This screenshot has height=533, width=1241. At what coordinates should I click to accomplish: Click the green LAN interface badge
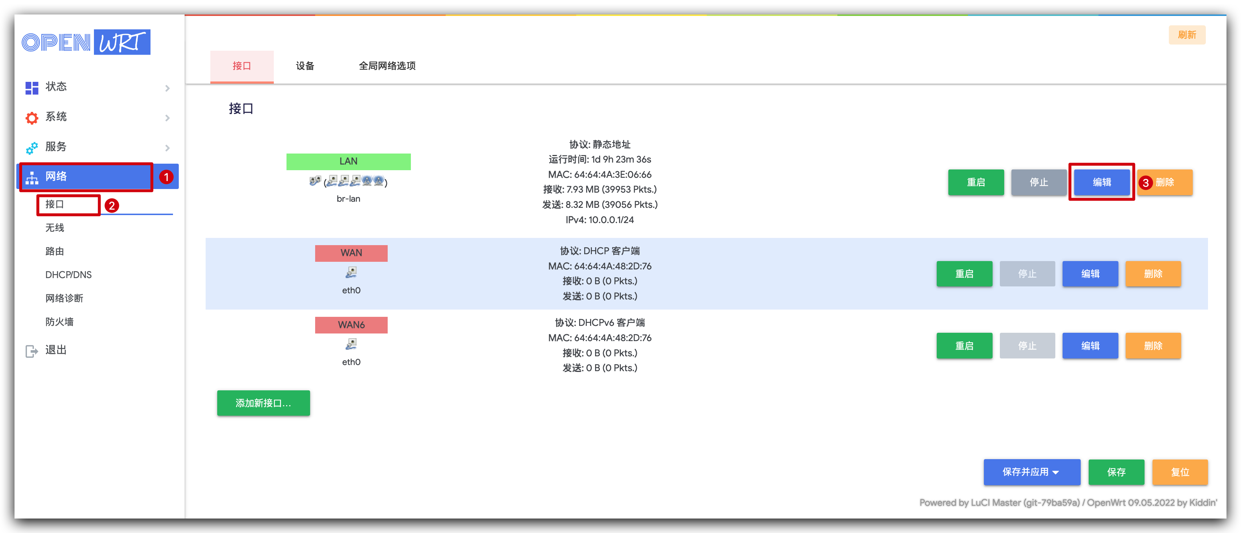tap(348, 161)
